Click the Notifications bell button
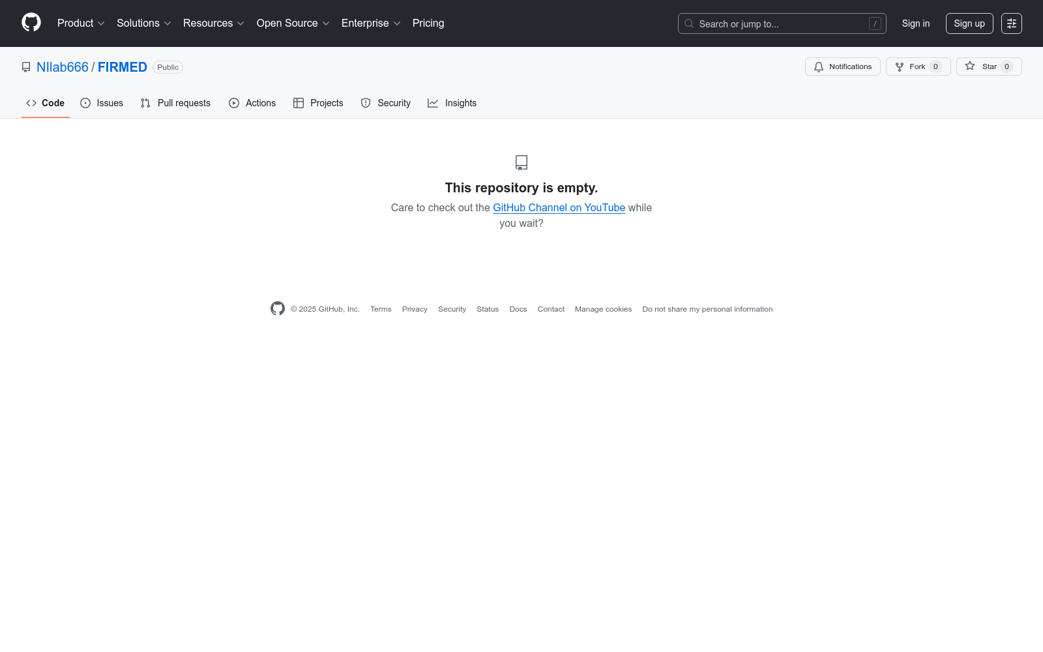 pyautogui.click(x=843, y=67)
